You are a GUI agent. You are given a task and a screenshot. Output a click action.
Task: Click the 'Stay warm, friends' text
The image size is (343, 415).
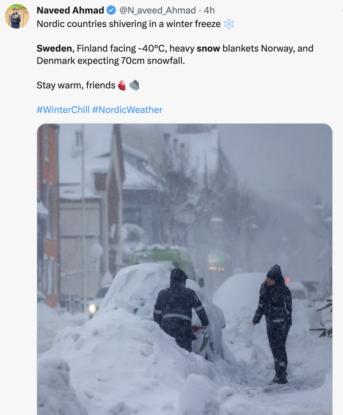coord(76,85)
